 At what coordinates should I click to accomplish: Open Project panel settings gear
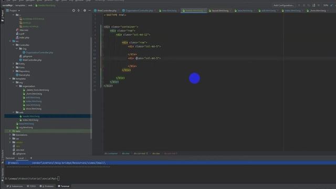[x=85, y=10]
